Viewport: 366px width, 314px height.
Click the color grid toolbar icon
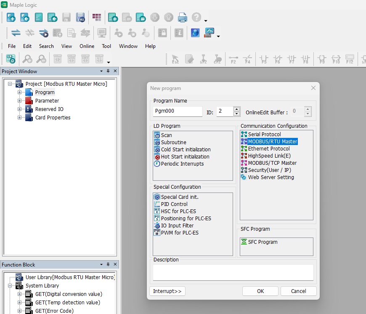[97, 18]
